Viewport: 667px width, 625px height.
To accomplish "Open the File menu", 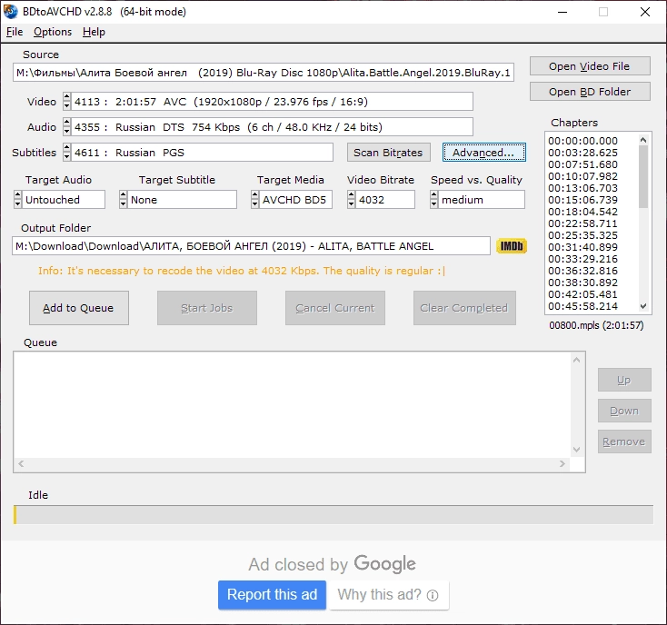I will 15,32.
